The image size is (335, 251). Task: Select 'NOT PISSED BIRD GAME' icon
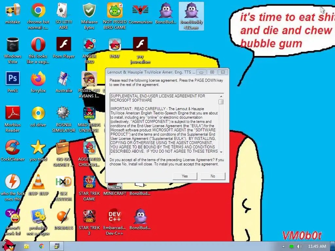pyautogui.click(x=115, y=16)
